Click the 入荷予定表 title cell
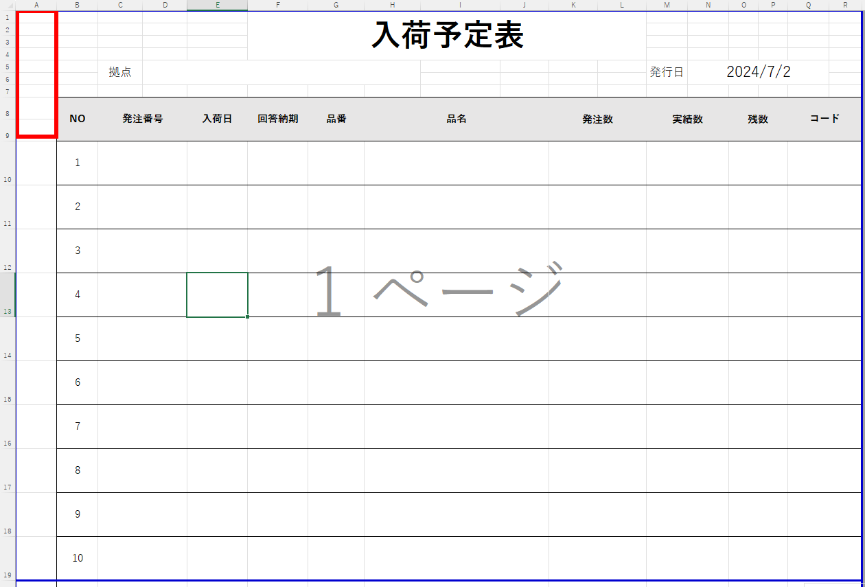This screenshot has width=865, height=587. (447, 36)
